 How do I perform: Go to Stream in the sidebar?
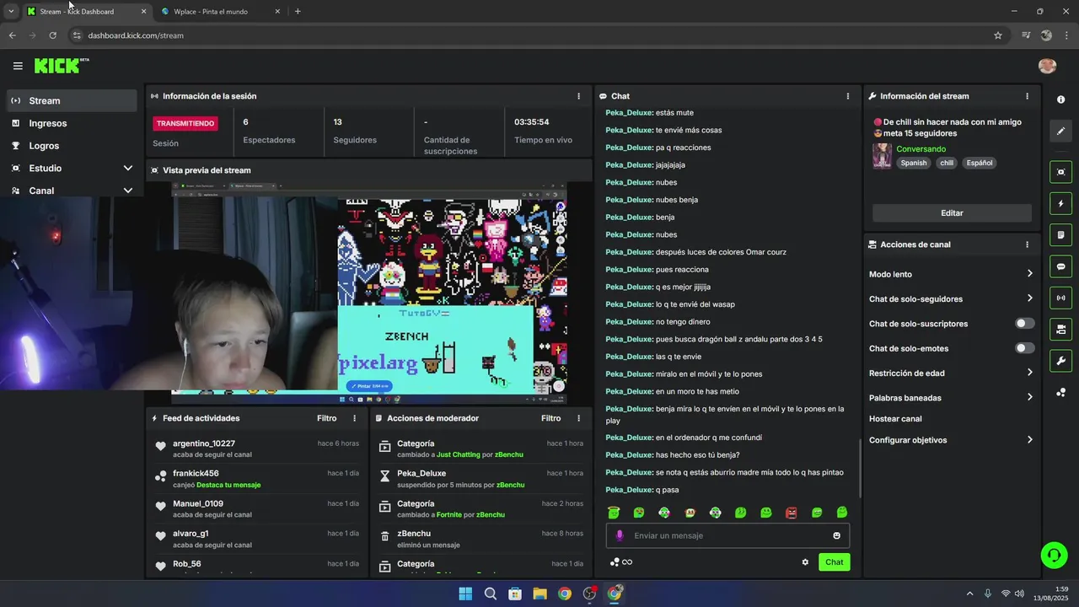coord(71,100)
